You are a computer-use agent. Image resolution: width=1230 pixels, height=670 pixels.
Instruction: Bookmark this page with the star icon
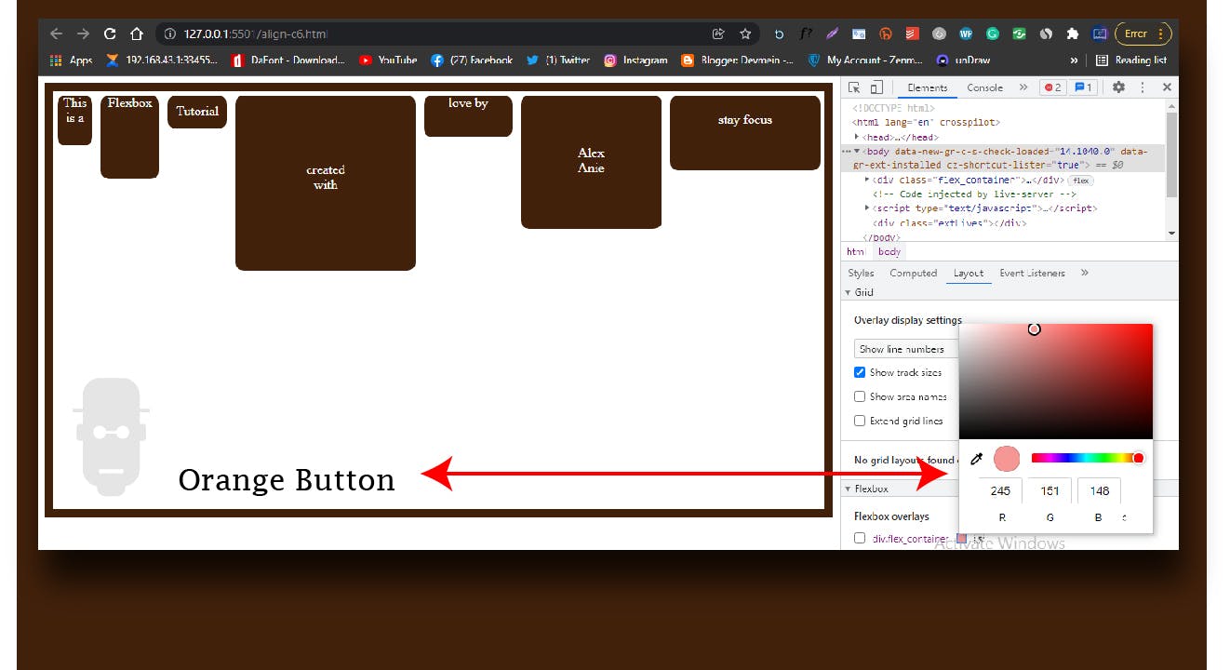pyautogui.click(x=745, y=33)
